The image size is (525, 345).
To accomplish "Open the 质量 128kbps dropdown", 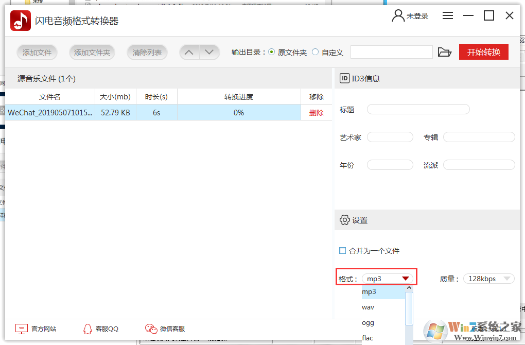I will pyautogui.click(x=488, y=278).
